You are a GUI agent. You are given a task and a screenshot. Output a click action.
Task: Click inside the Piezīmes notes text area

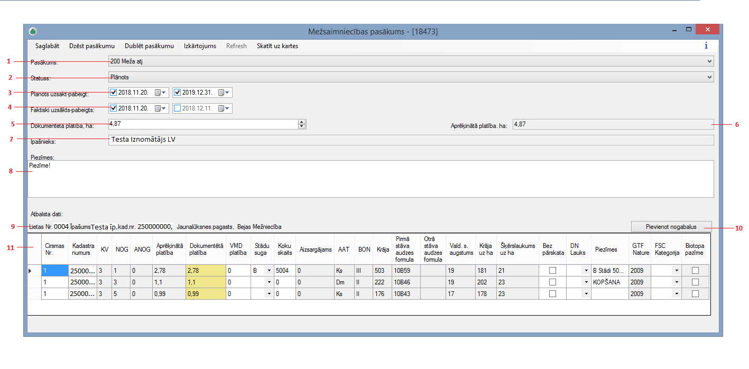(370, 180)
